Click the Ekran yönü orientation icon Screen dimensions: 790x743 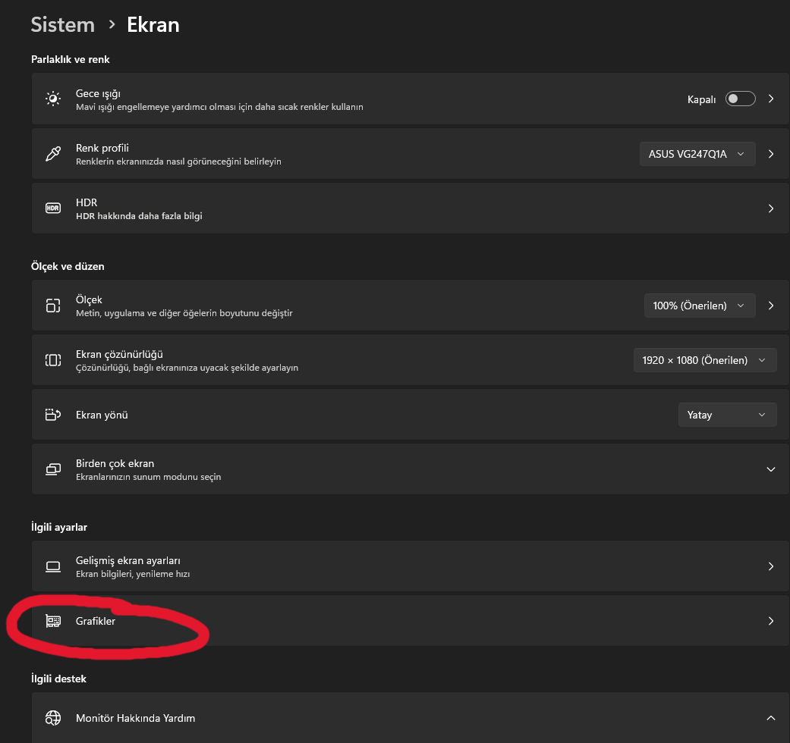click(x=53, y=415)
